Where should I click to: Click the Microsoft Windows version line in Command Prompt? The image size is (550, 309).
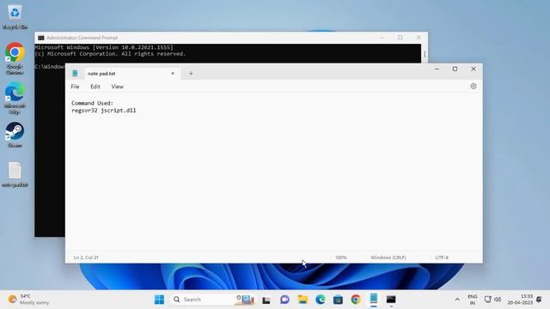[104, 47]
